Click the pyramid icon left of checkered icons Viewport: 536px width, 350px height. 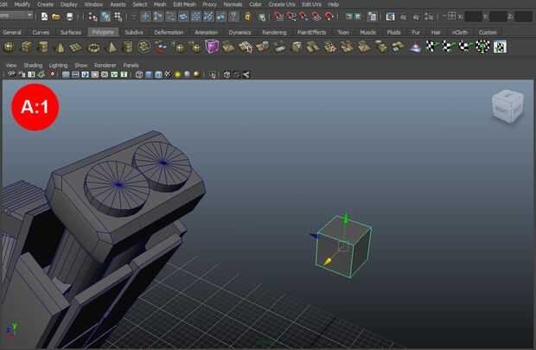click(415, 48)
